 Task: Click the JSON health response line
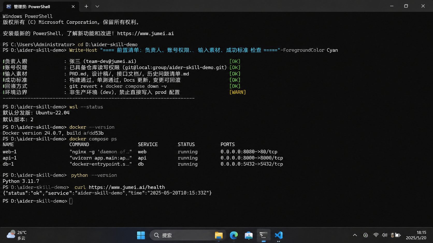coord(107,193)
